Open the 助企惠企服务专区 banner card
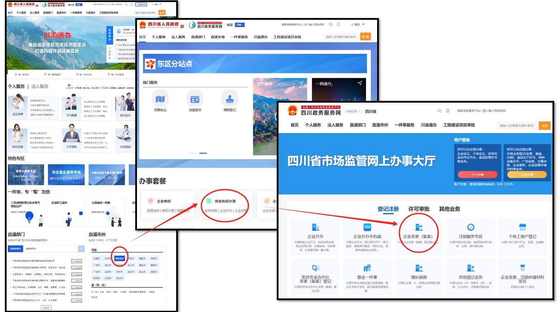Viewport: 557px width, 312px height. tap(66, 175)
